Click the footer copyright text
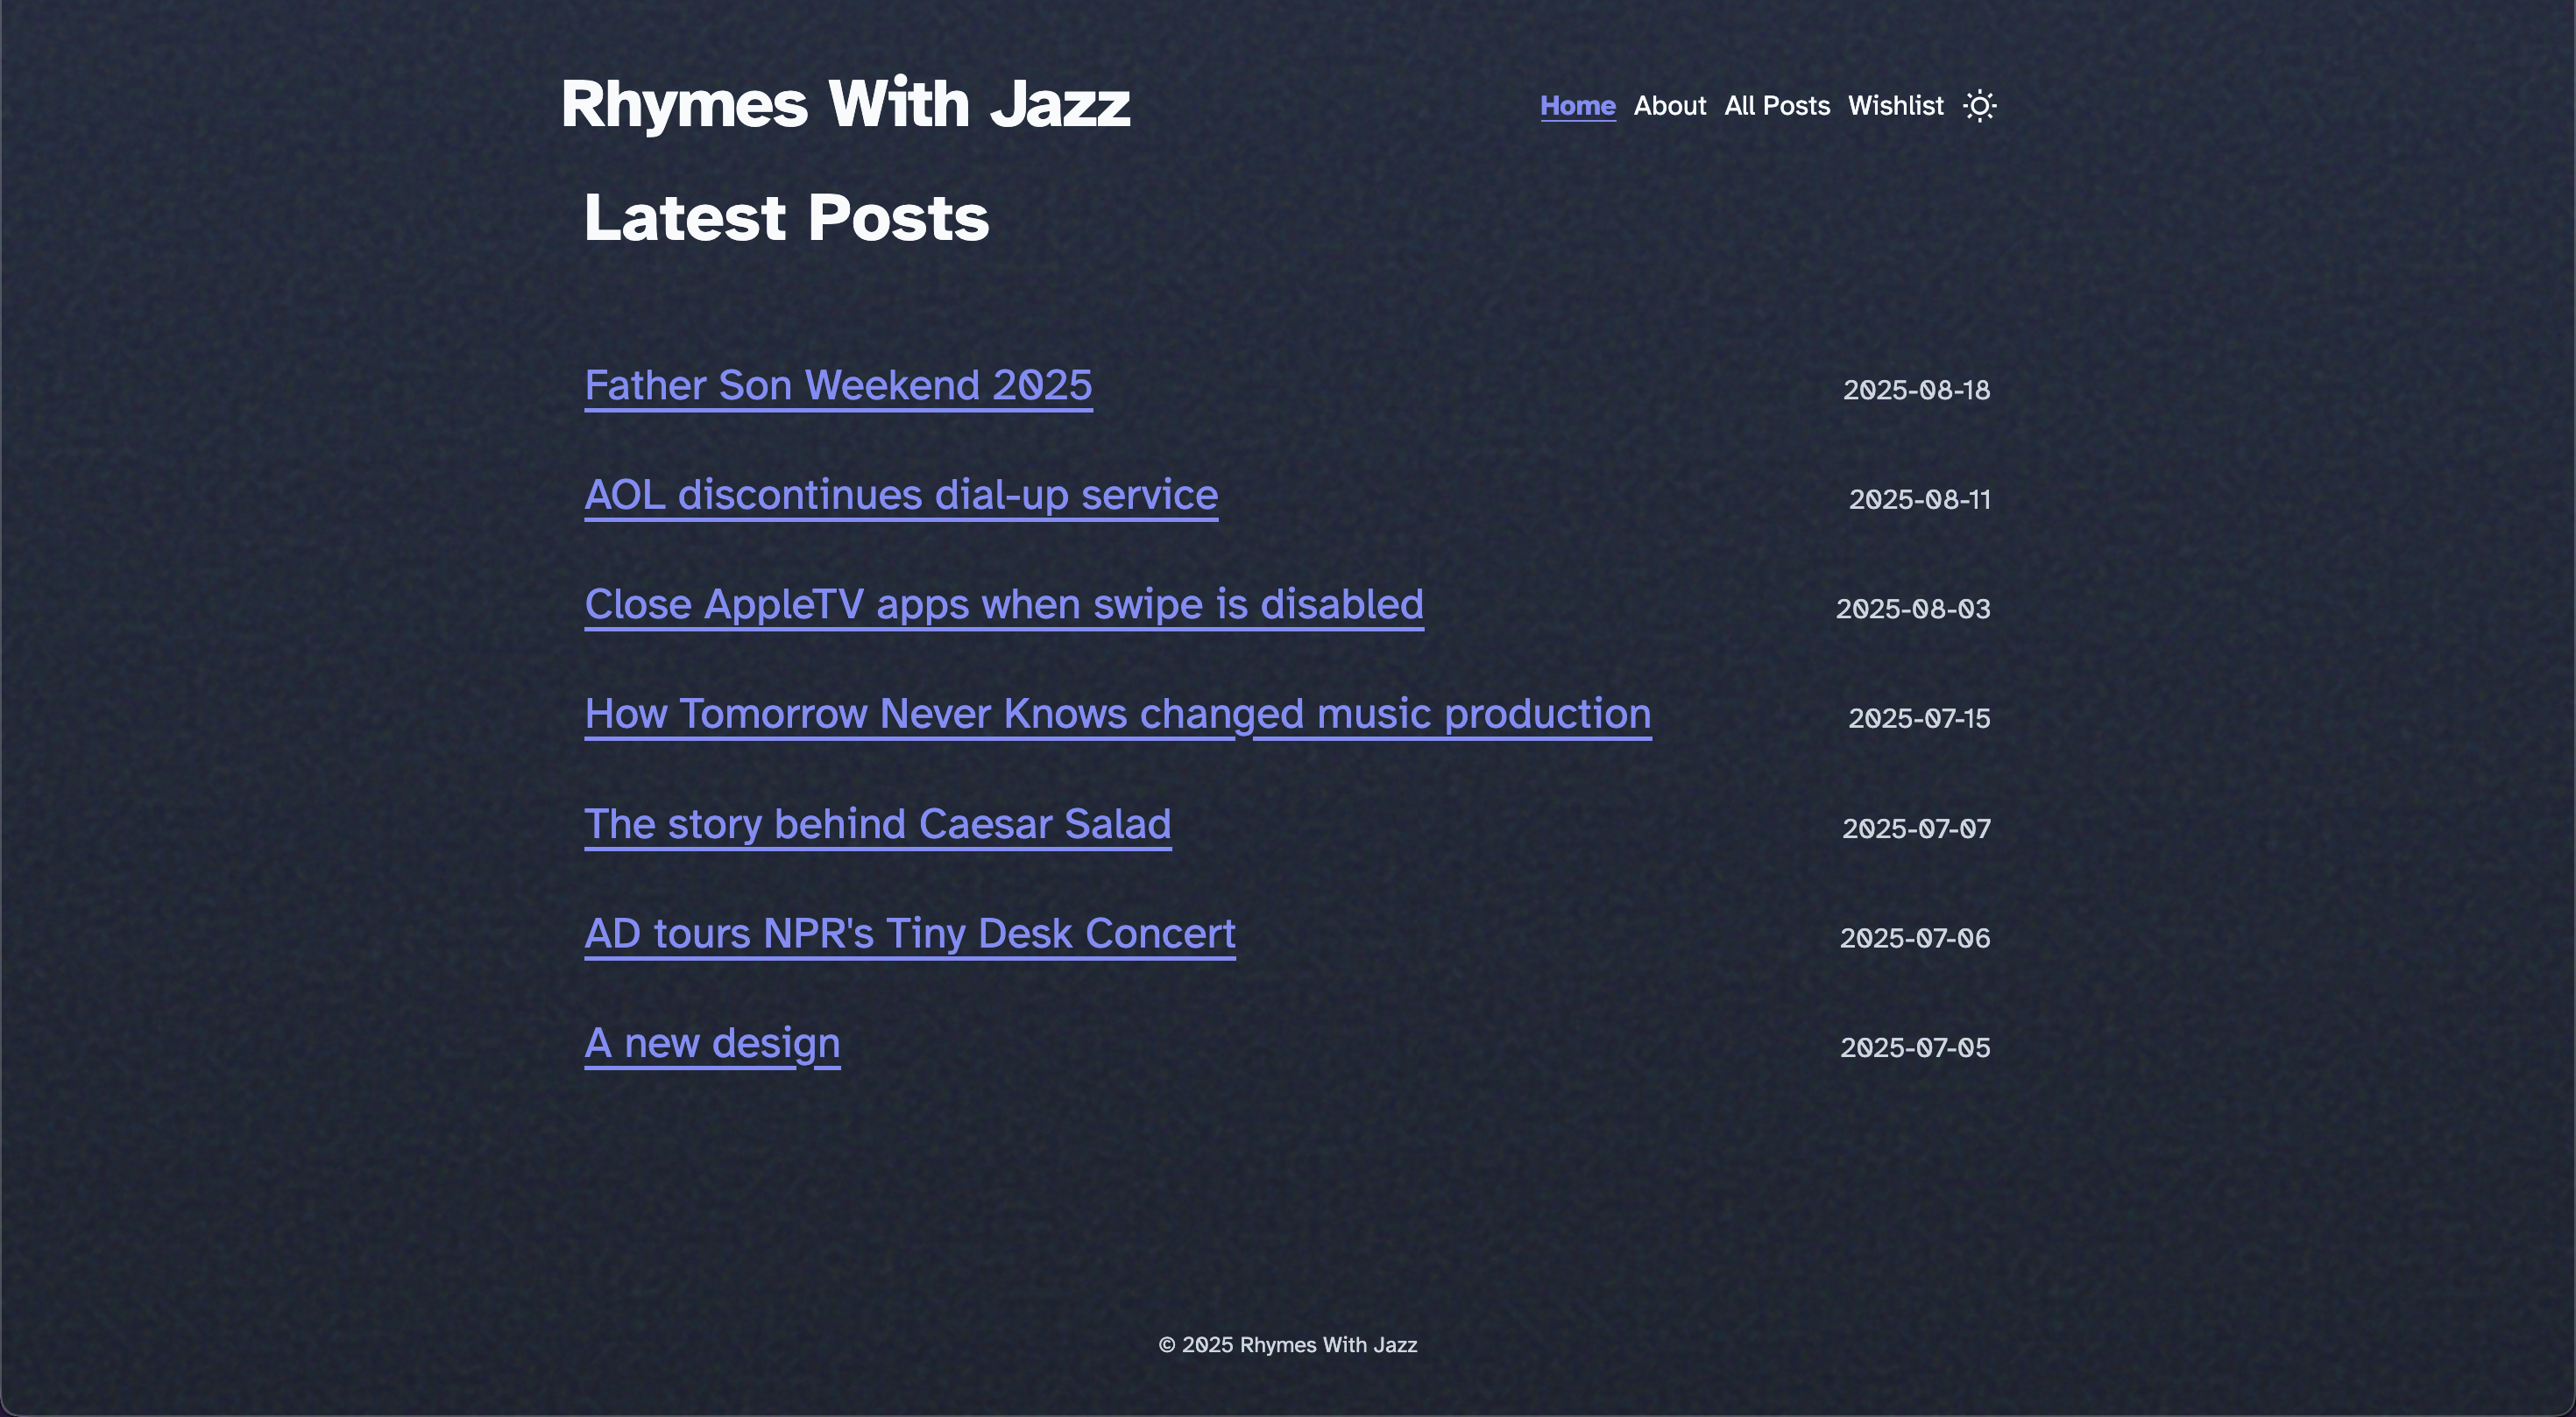The image size is (2576, 1417). [x=1287, y=1345]
